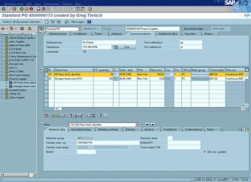Open the Purchase order menu

point(14,4)
